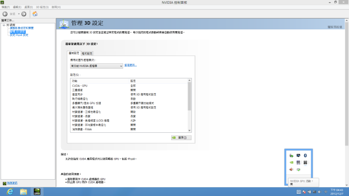
Task: Click the NVIDIA logo in title bar
Action: point(2,2)
